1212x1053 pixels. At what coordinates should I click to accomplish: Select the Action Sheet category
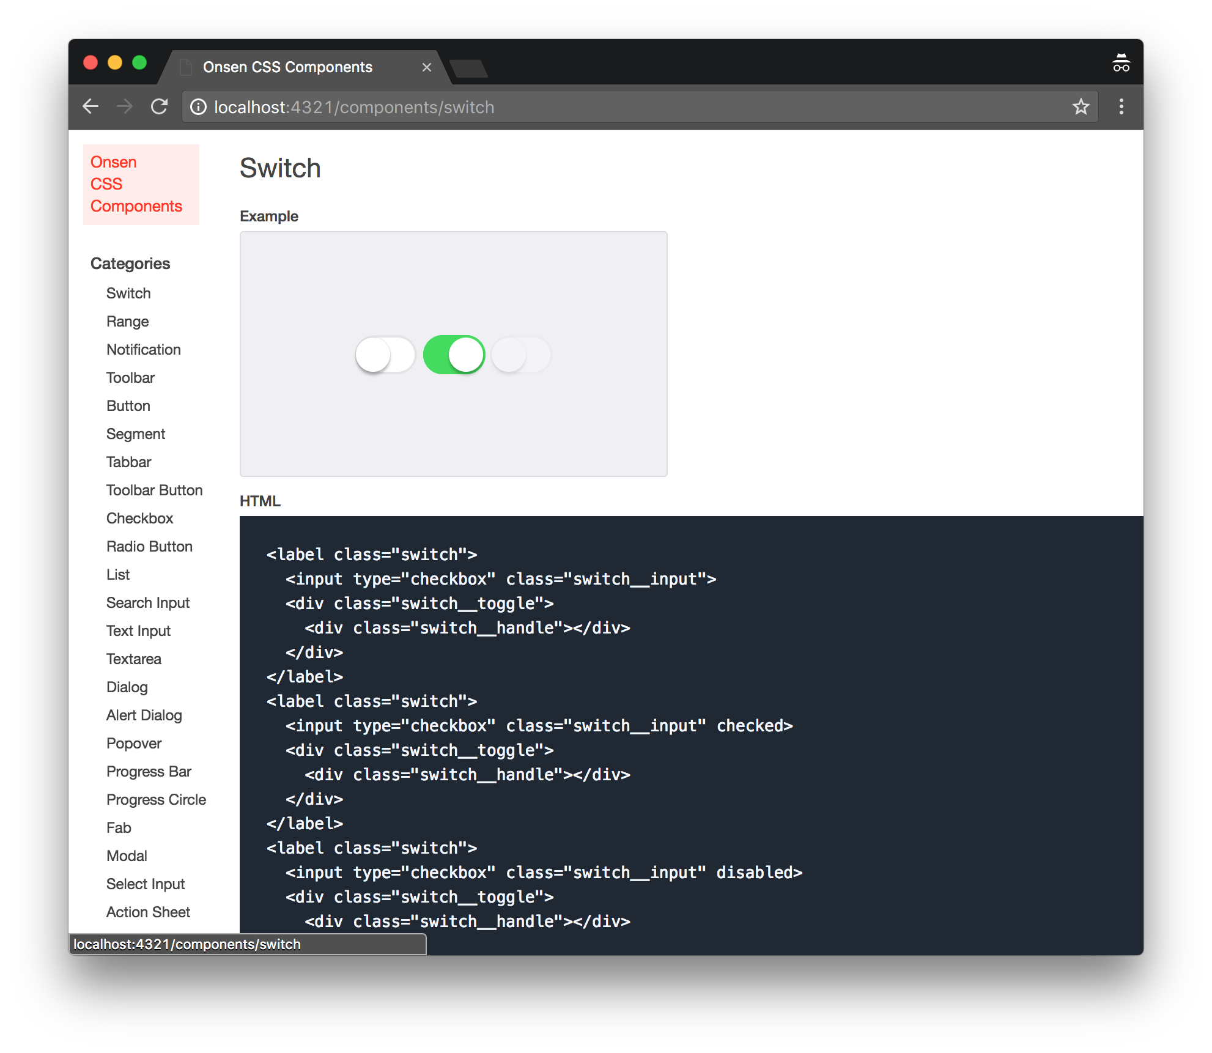pos(148,912)
